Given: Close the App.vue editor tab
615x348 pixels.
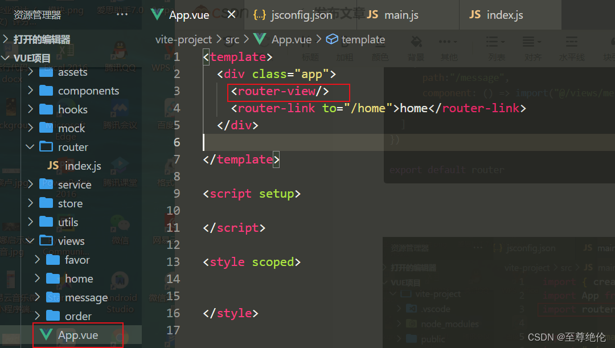Looking at the screenshot, I should click(x=231, y=14).
